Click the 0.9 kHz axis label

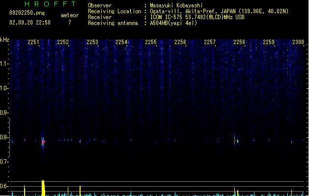point(4,113)
